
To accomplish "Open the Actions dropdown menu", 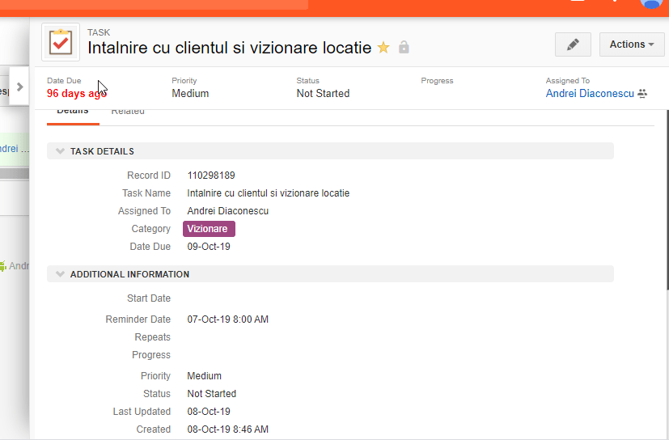I will (631, 44).
